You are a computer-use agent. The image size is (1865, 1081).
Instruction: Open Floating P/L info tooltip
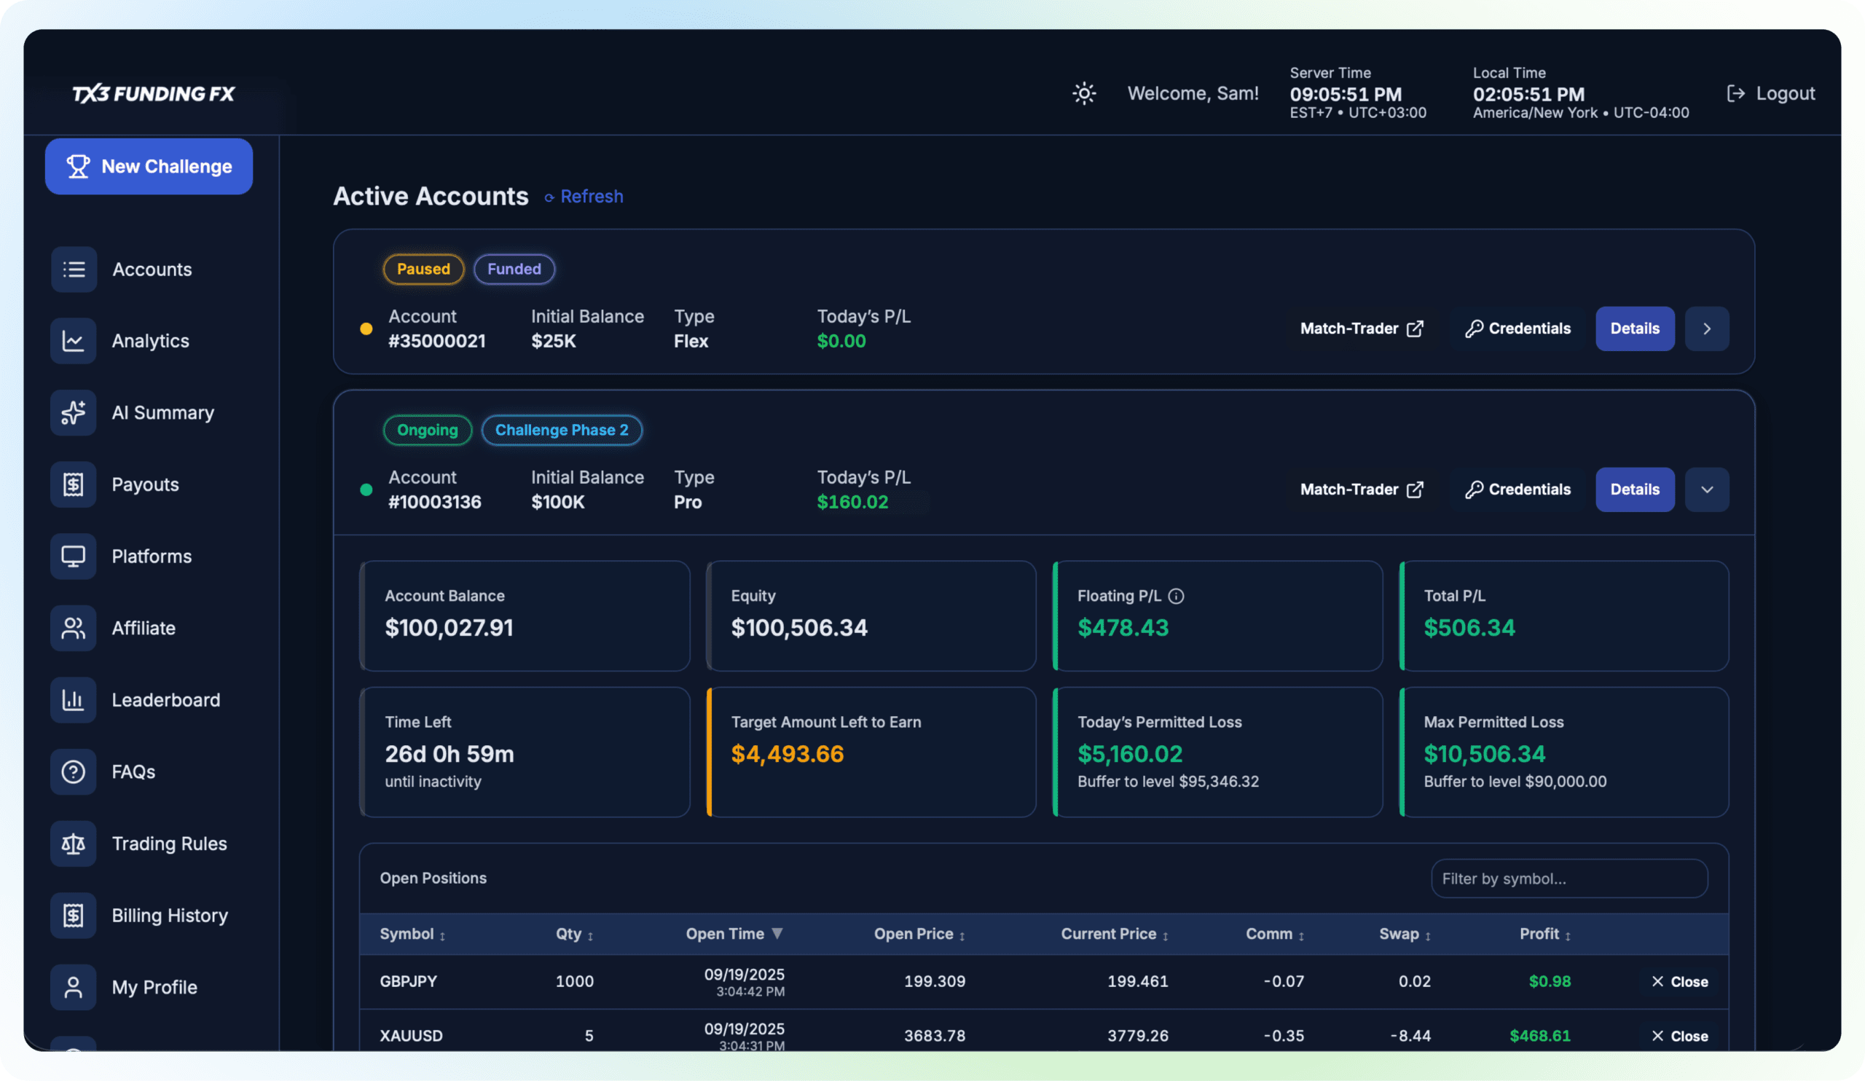(x=1177, y=596)
